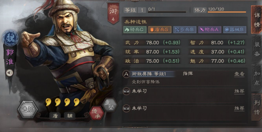
Task: Choose the 枪兵A troop type badge
Action: [x=210, y=30]
